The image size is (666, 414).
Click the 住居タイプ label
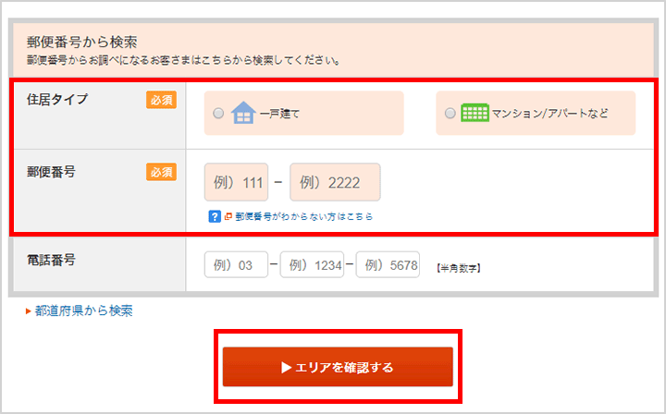[57, 99]
